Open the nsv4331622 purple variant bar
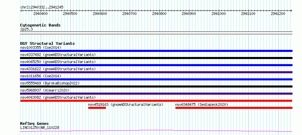Viewport: 302px width, 135px height. point(156,72)
